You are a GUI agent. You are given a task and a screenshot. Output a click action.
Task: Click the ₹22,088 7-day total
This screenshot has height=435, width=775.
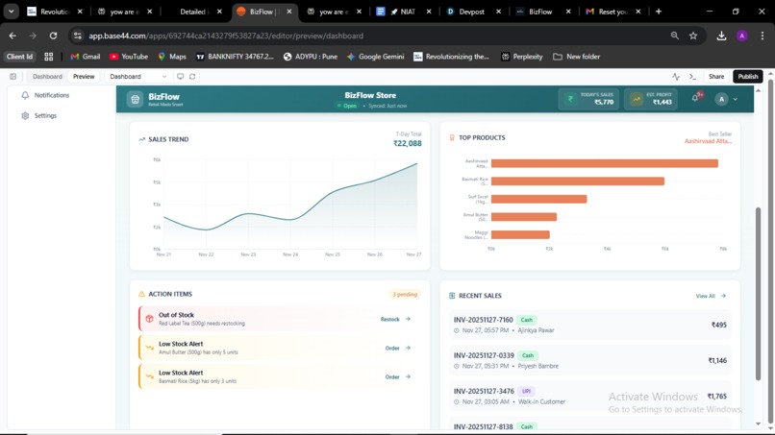click(x=408, y=144)
